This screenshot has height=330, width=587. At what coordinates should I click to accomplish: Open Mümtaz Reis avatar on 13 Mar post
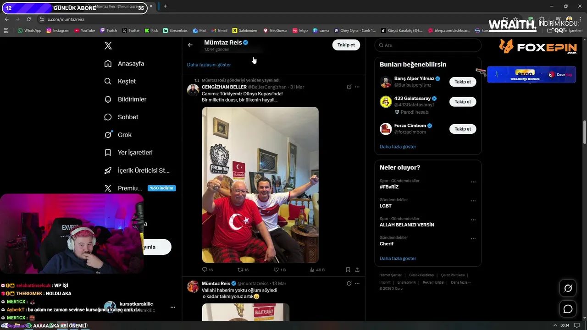[x=193, y=286]
